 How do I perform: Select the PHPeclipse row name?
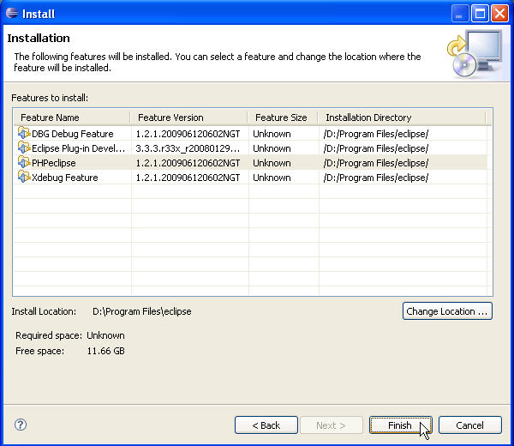[x=54, y=163]
